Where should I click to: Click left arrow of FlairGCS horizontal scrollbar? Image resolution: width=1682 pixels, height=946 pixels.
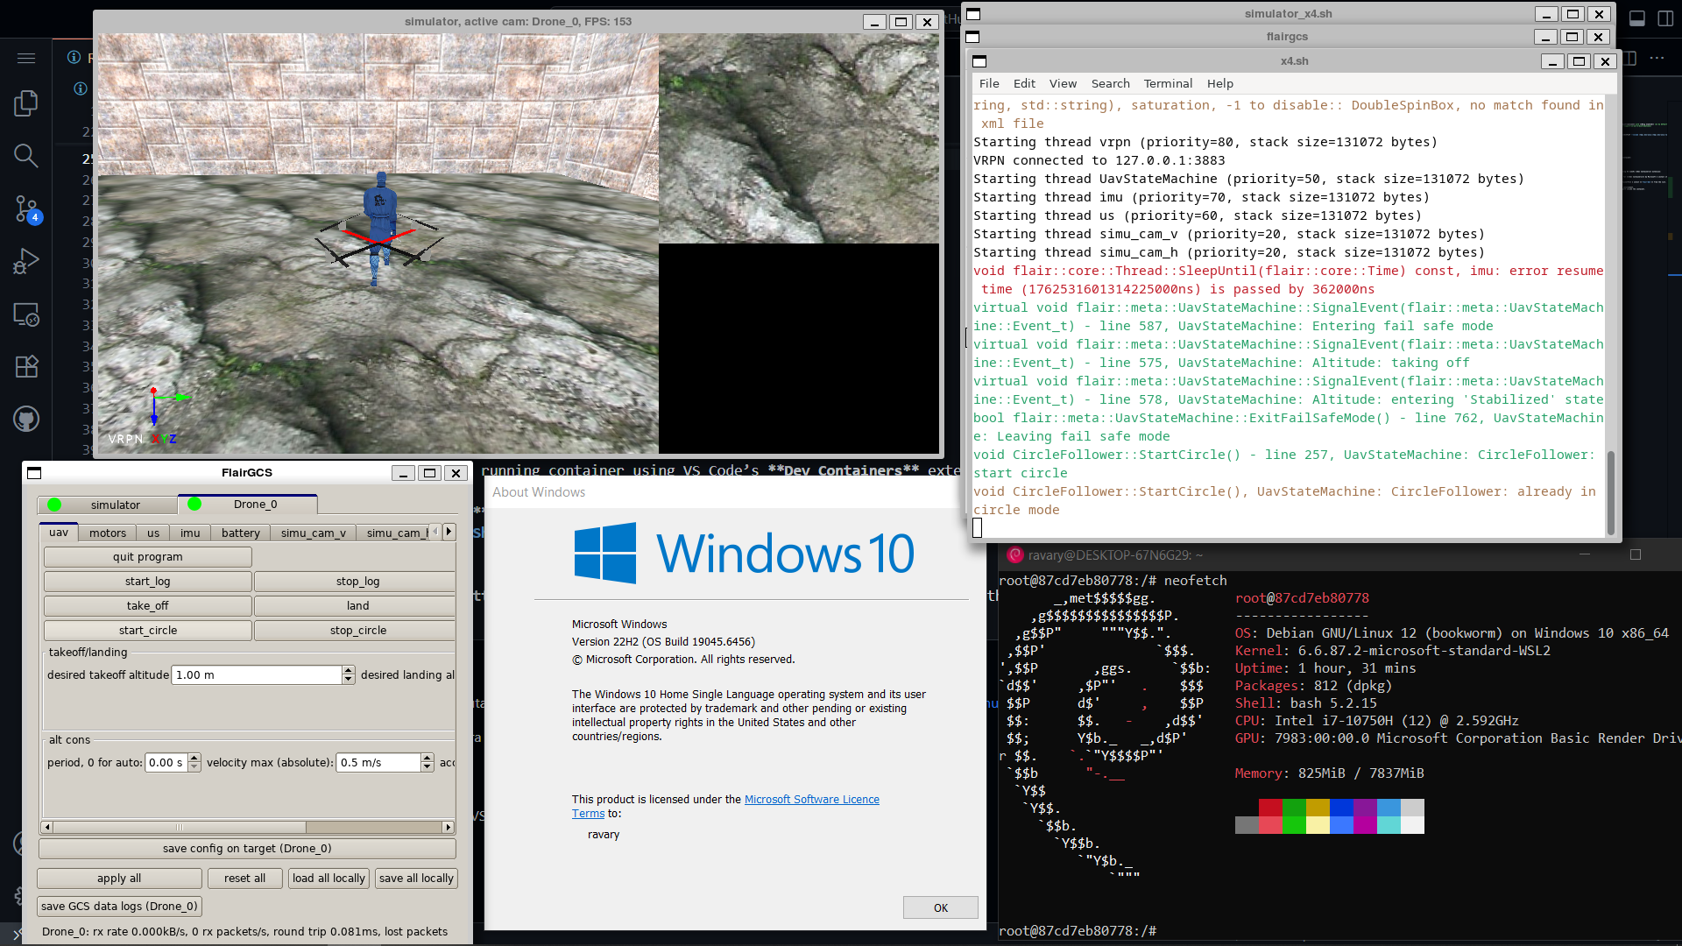(47, 827)
